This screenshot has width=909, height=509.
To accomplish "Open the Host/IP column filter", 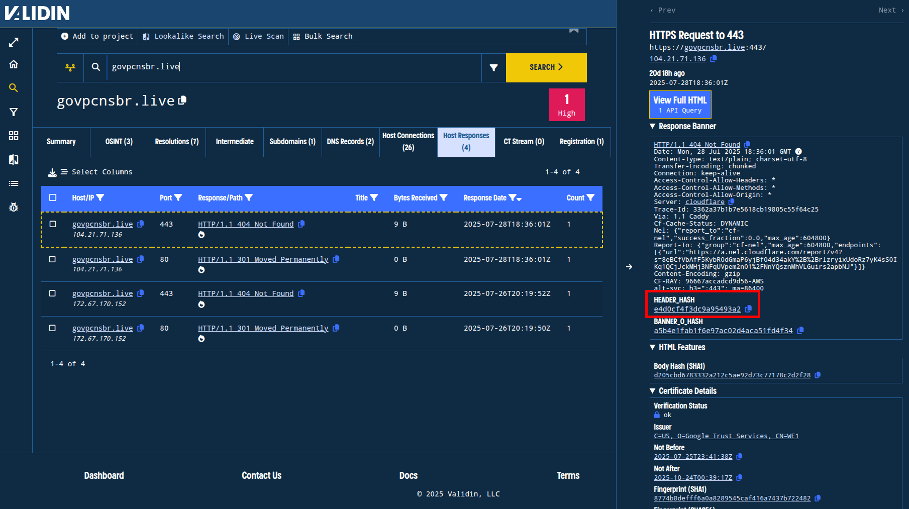I will tap(100, 198).
